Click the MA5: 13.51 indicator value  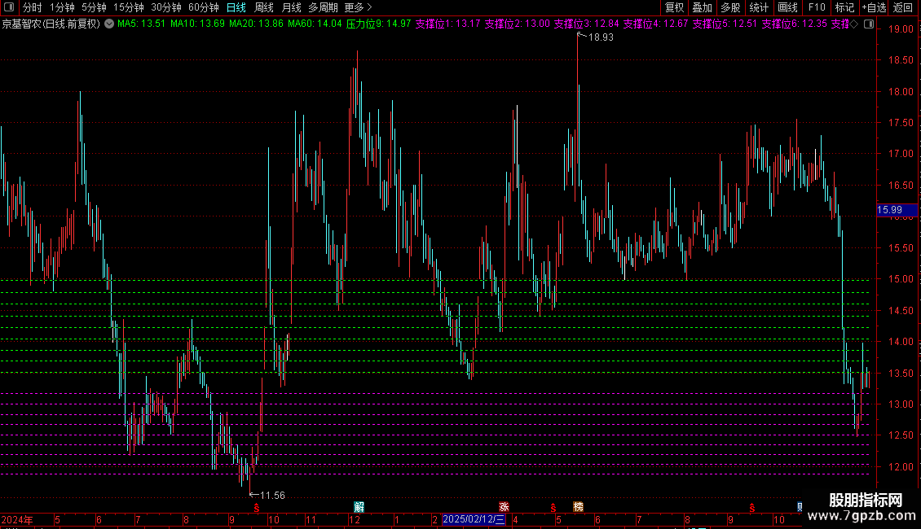click(x=142, y=24)
